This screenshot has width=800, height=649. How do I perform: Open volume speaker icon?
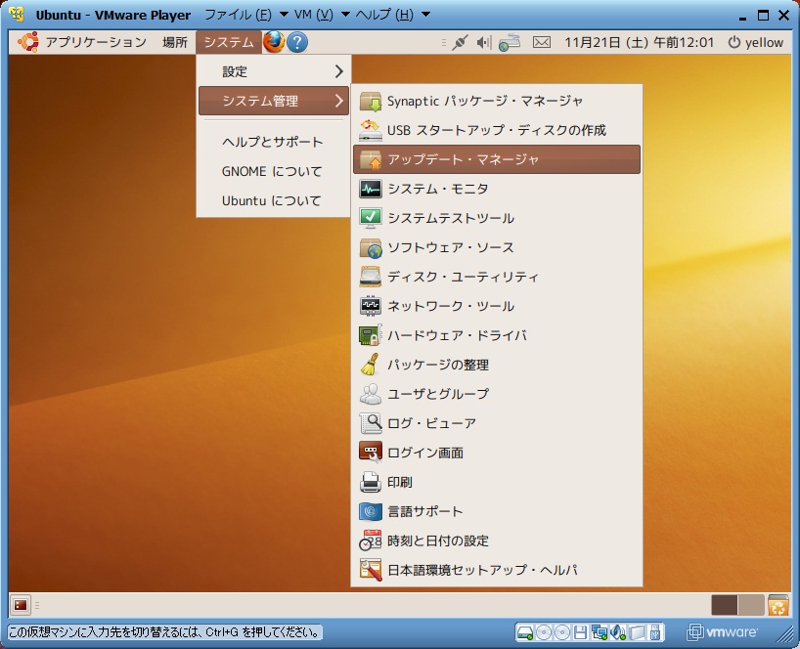point(484,42)
